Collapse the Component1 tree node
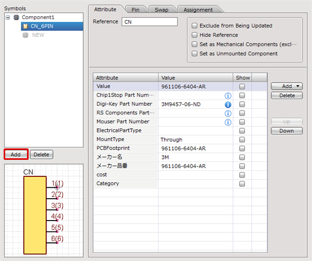Viewport: 312px width, 261px height. (8, 17)
